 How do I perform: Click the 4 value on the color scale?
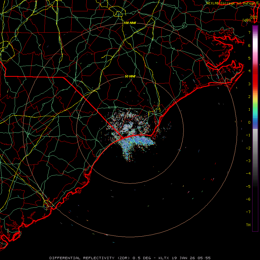(x=249, y=71)
